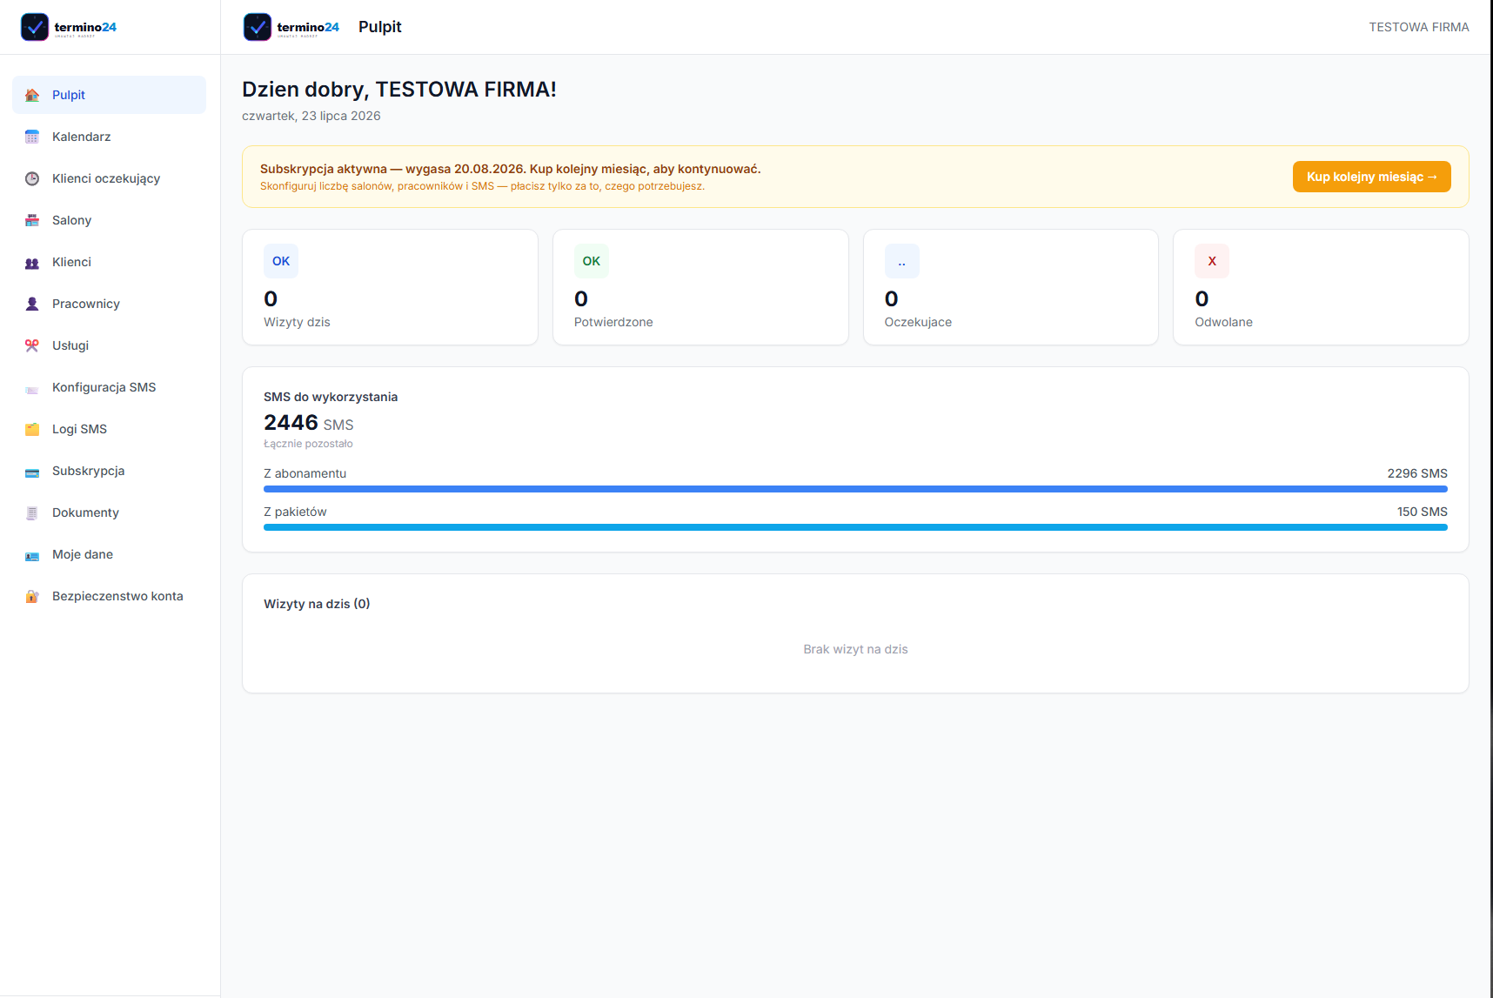Screen dimensions: 1493x998
Task: Click the Z pakietów progress bar
Action: 855,527
